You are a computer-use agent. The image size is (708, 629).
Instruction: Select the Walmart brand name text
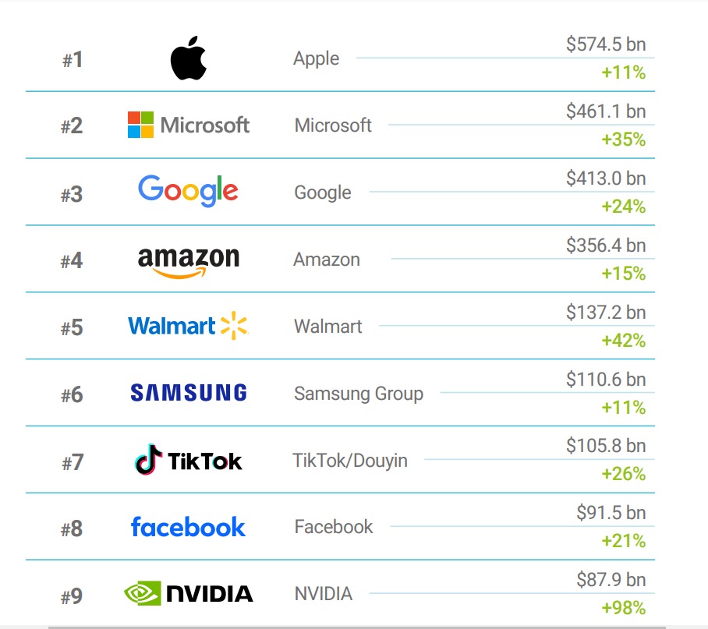tap(327, 327)
